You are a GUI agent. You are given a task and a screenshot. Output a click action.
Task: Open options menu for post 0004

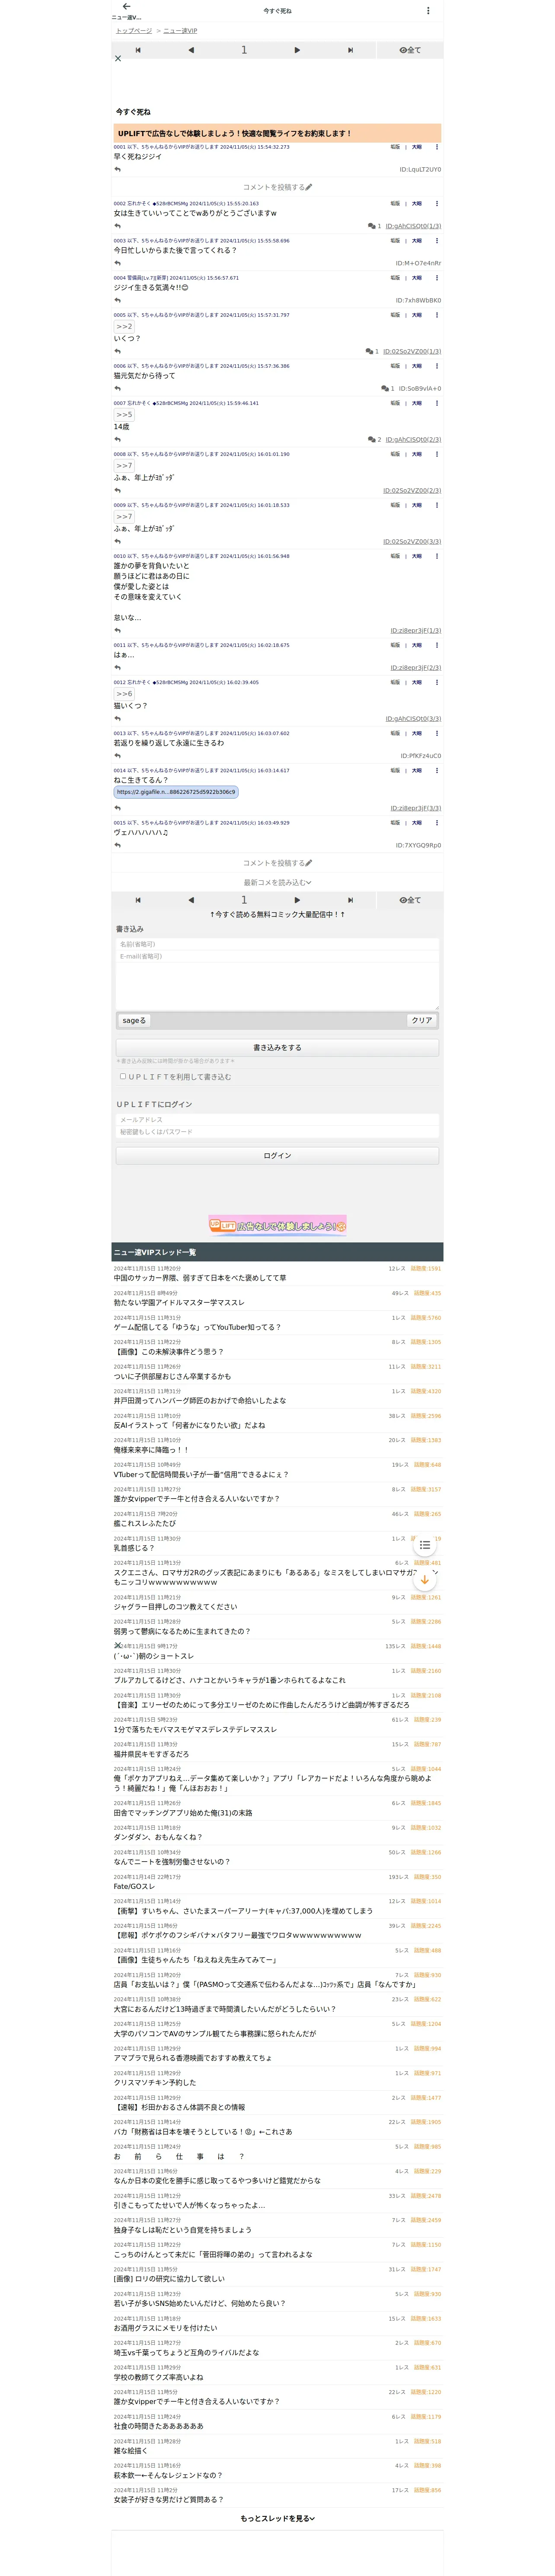click(x=436, y=278)
